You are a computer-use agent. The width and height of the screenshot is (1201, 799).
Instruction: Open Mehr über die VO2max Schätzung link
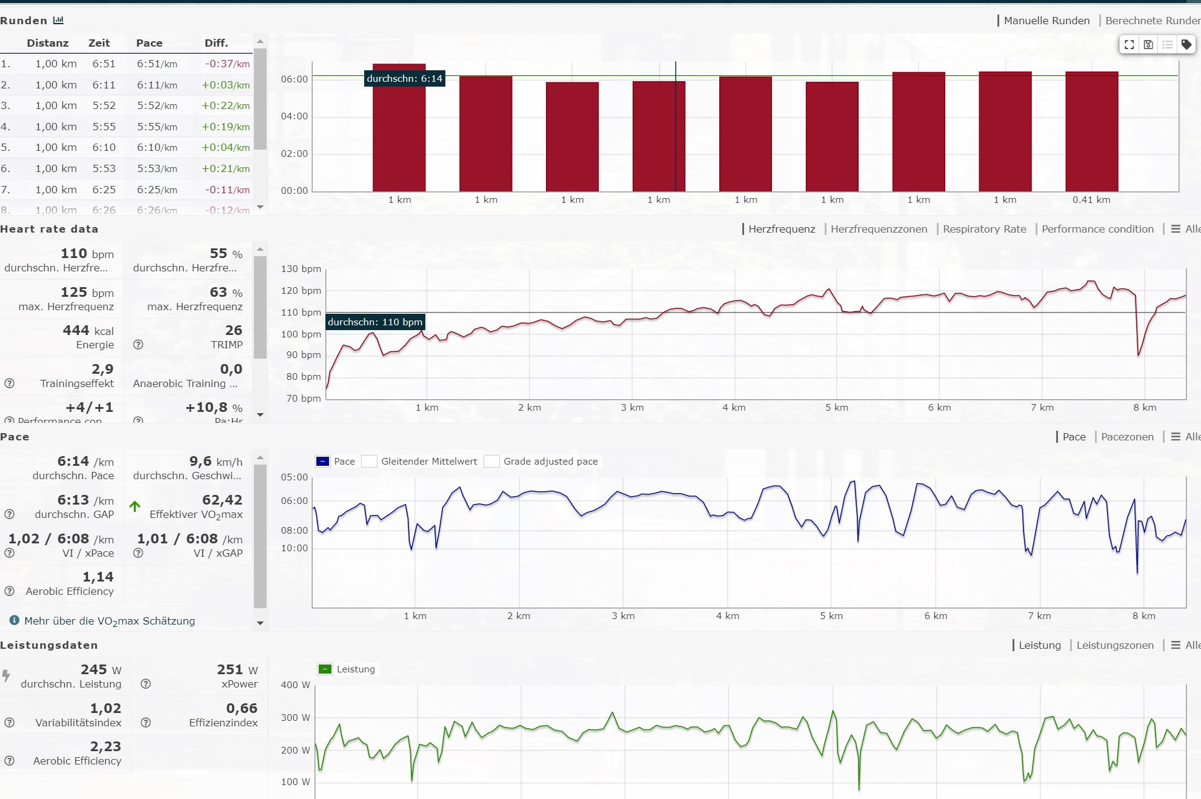pyautogui.click(x=110, y=621)
